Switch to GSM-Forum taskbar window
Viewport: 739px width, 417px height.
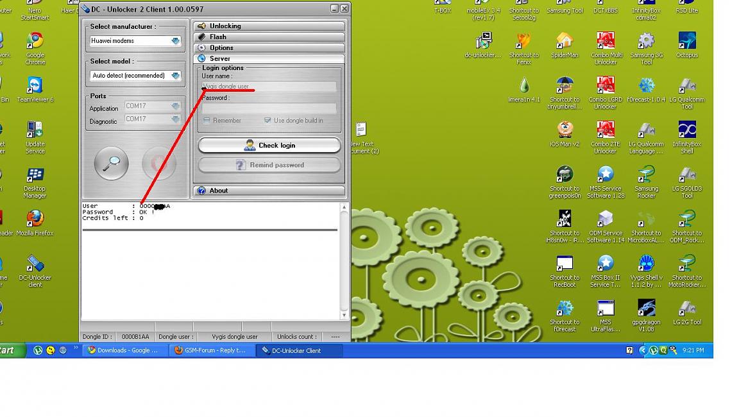pyautogui.click(x=211, y=350)
